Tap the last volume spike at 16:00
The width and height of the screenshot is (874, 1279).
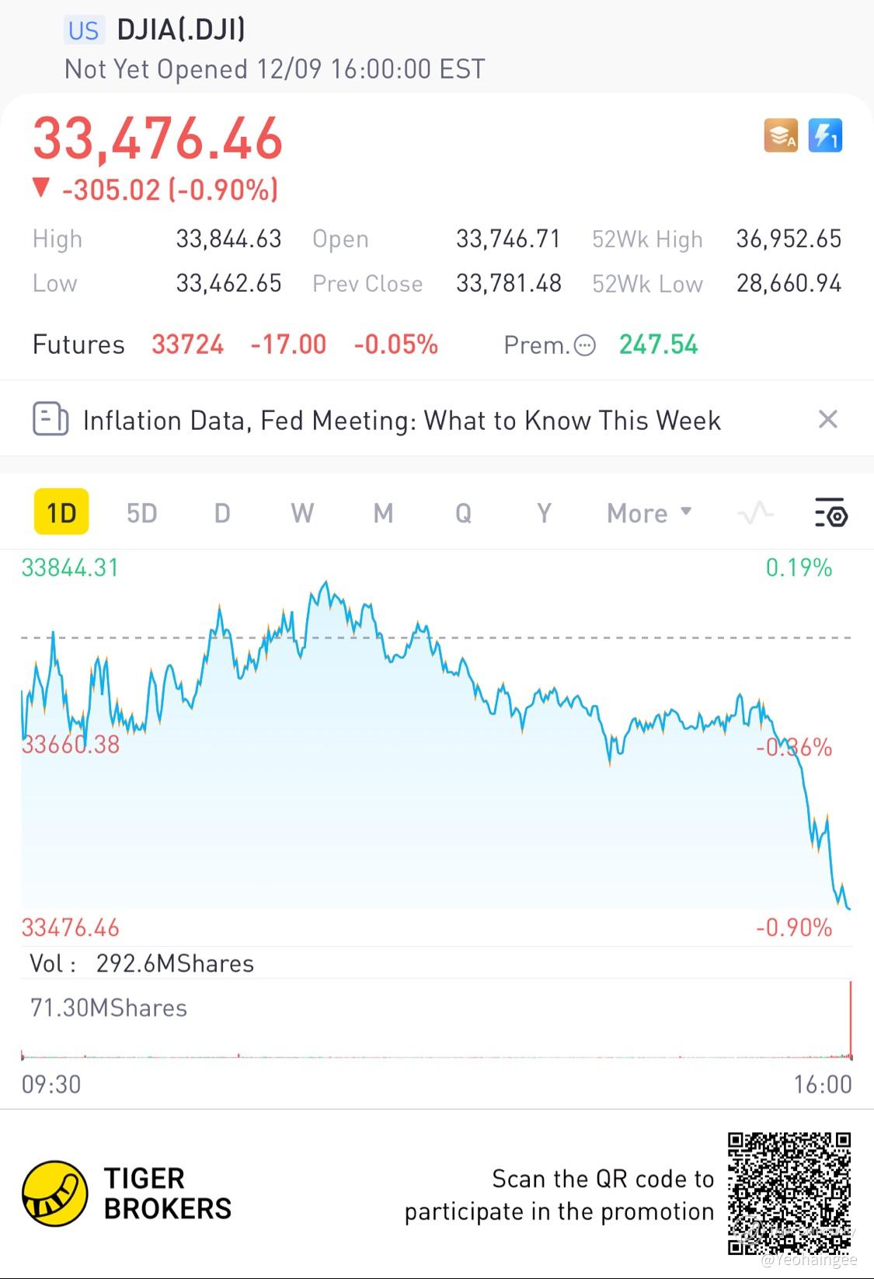tap(851, 1020)
